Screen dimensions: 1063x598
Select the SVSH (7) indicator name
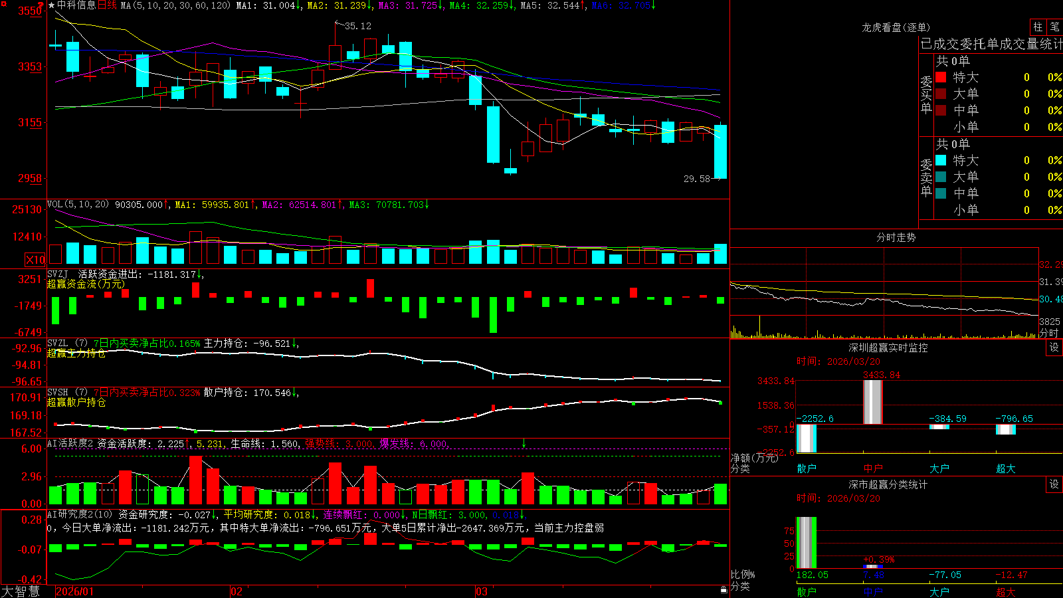67,393
